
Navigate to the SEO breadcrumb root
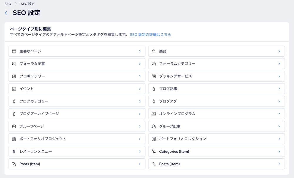pos(8,4)
